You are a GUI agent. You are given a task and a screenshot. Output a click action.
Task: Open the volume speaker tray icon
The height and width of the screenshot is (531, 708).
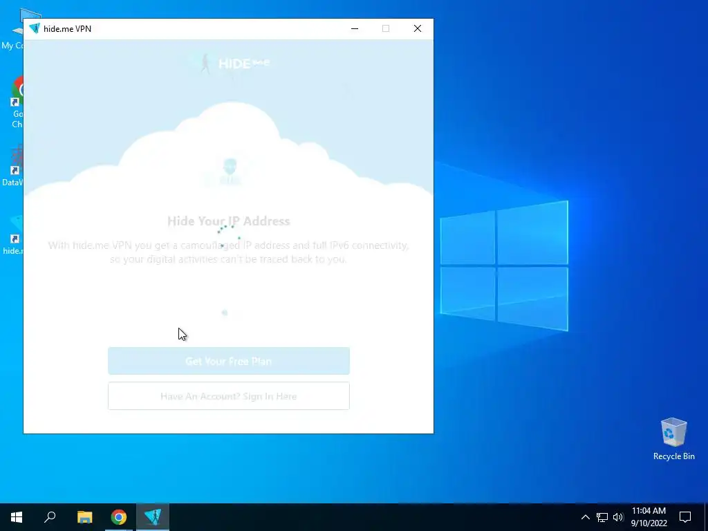click(618, 517)
